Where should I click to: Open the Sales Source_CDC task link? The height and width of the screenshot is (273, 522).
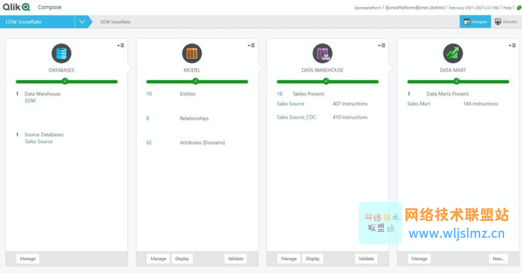point(296,117)
